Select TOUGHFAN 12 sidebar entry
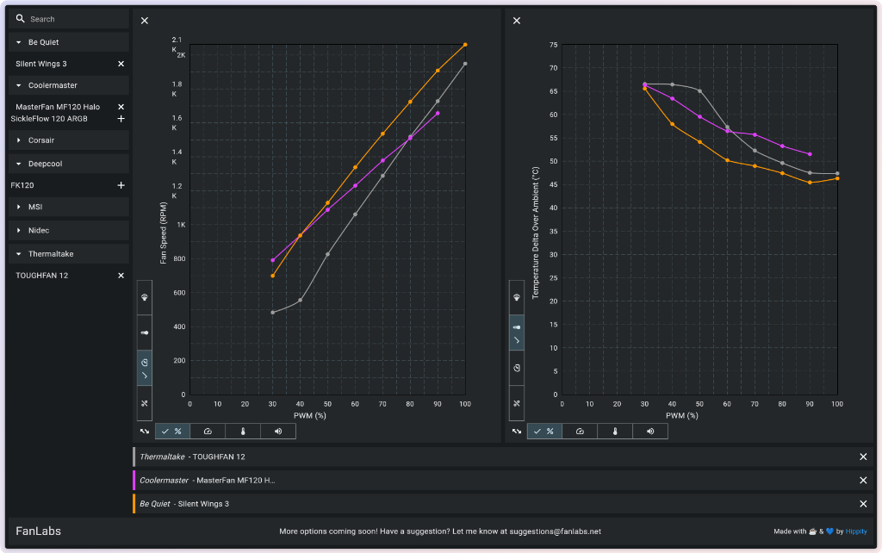Image resolution: width=882 pixels, height=553 pixels. point(41,276)
